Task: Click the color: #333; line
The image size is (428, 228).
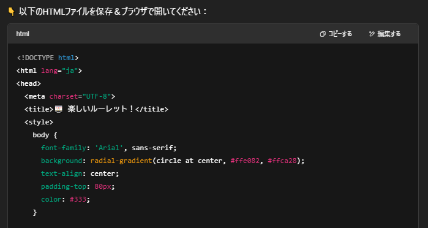Action: (x=66, y=199)
